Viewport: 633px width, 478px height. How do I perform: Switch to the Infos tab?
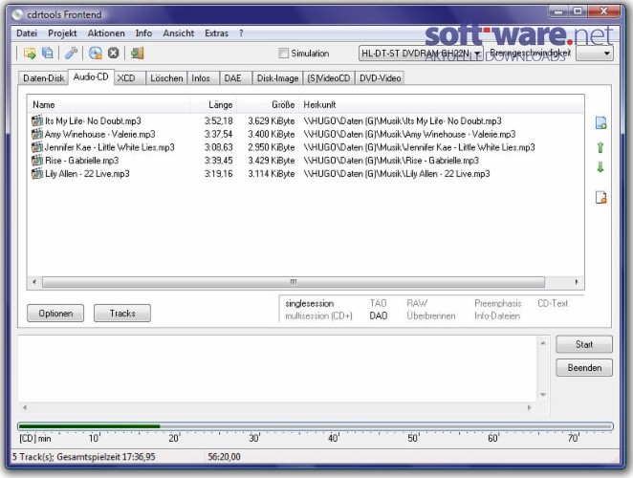pos(203,78)
